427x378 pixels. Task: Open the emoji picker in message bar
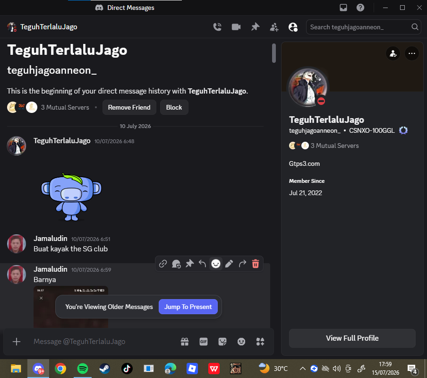click(x=241, y=342)
